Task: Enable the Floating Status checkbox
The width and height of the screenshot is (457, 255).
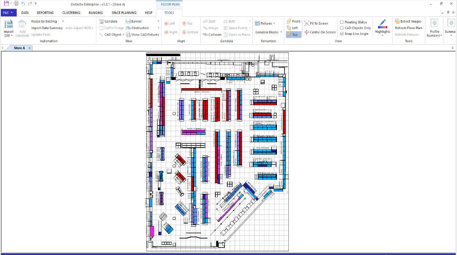Action: (342, 22)
